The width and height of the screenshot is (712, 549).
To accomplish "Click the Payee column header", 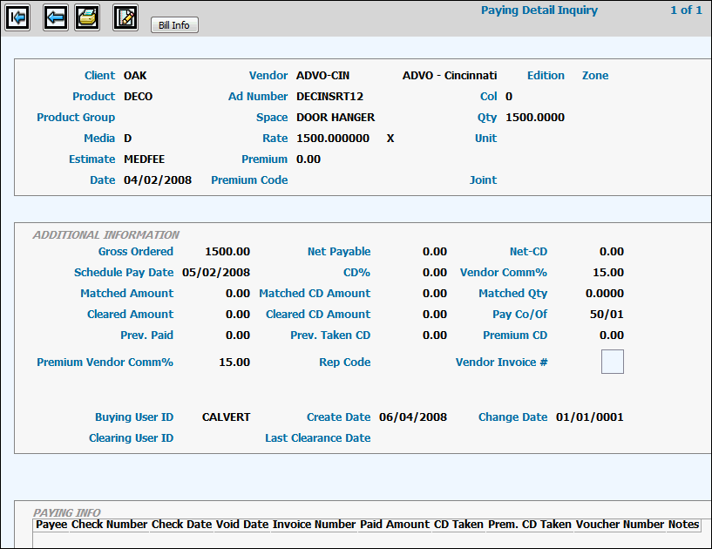I will (51, 525).
